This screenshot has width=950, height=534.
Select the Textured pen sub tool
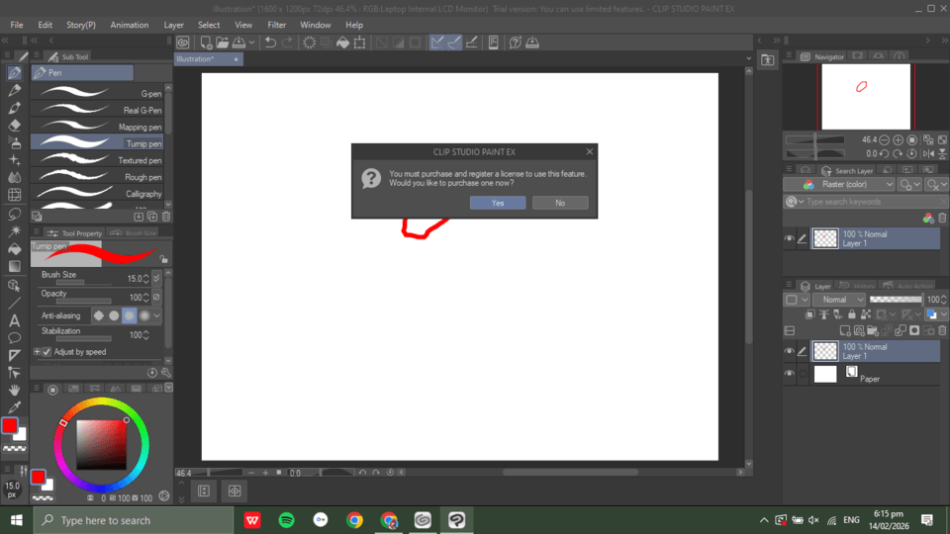pos(97,160)
